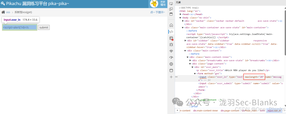
Task: Select the ::after pseudo-element line
Action: [193, 107]
